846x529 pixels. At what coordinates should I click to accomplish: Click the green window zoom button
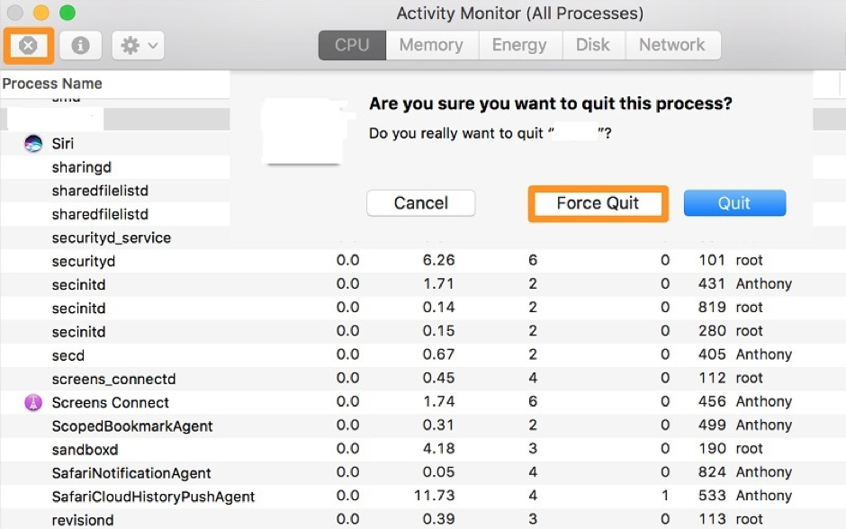[67, 13]
